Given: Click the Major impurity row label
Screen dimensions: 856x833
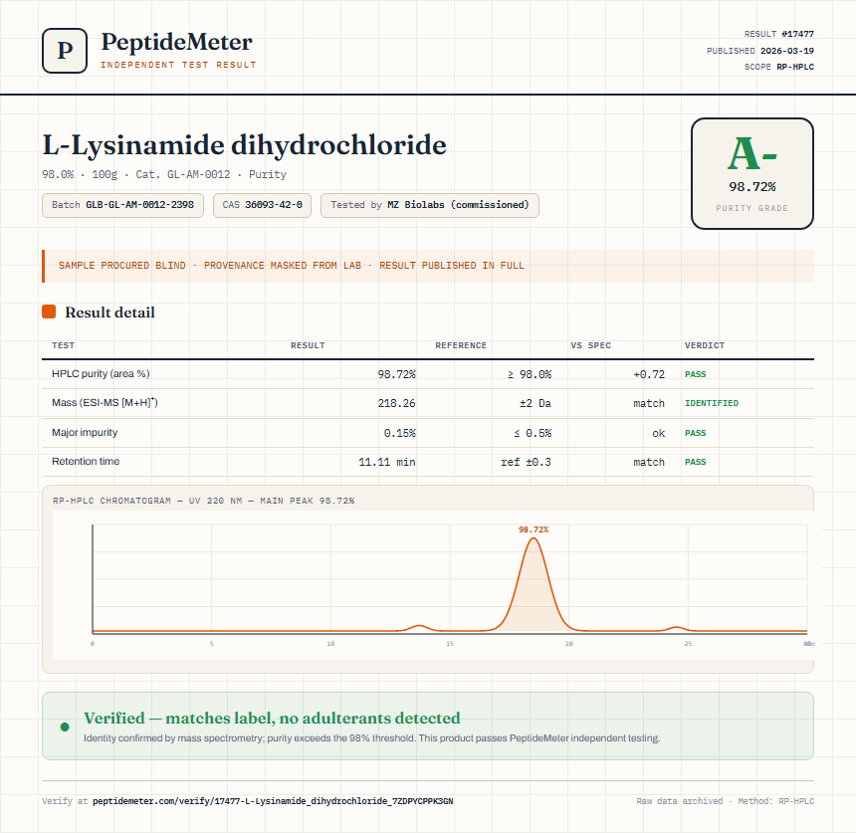Looking at the screenshot, I should point(85,432).
